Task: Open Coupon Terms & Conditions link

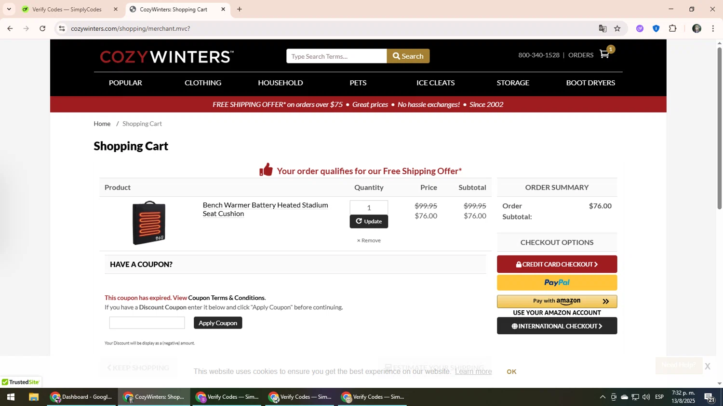Action: pyautogui.click(x=227, y=298)
